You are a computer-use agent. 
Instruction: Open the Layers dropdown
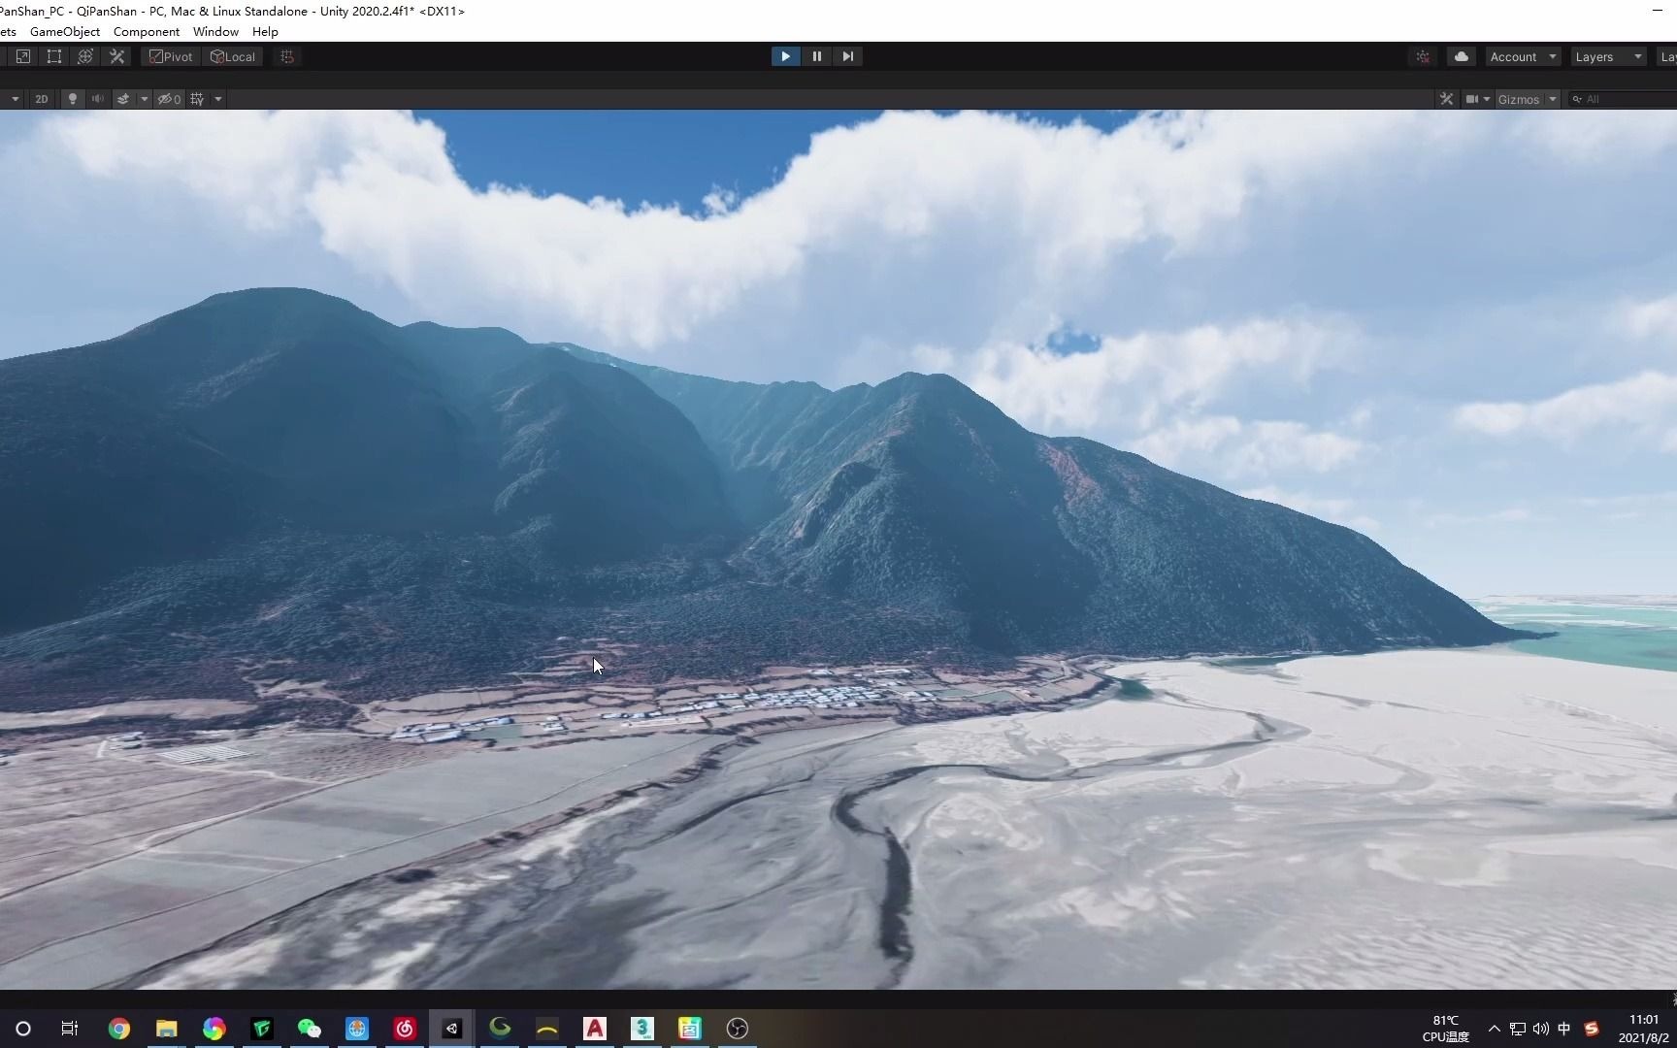point(1606,56)
